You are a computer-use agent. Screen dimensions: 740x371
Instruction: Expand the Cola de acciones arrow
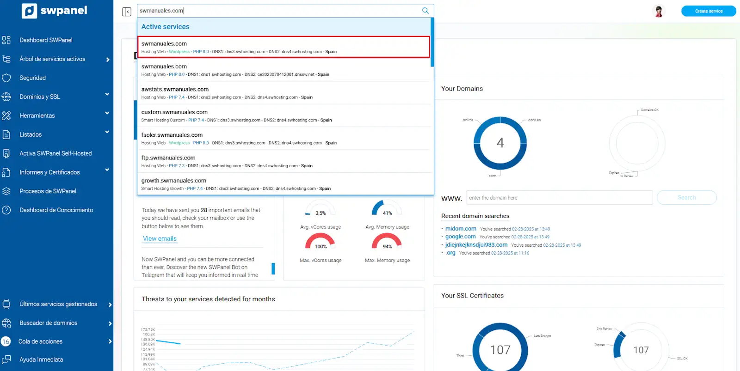click(110, 342)
